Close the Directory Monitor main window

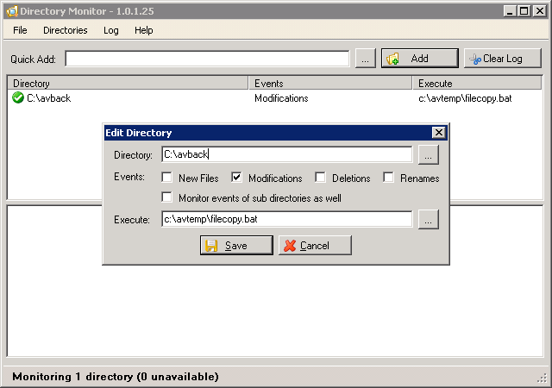click(x=539, y=11)
